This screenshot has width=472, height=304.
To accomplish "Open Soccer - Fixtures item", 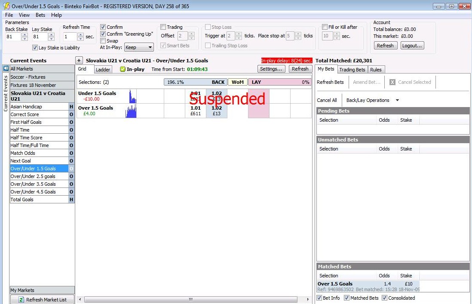I will pyautogui.click(x=42, y=77).
